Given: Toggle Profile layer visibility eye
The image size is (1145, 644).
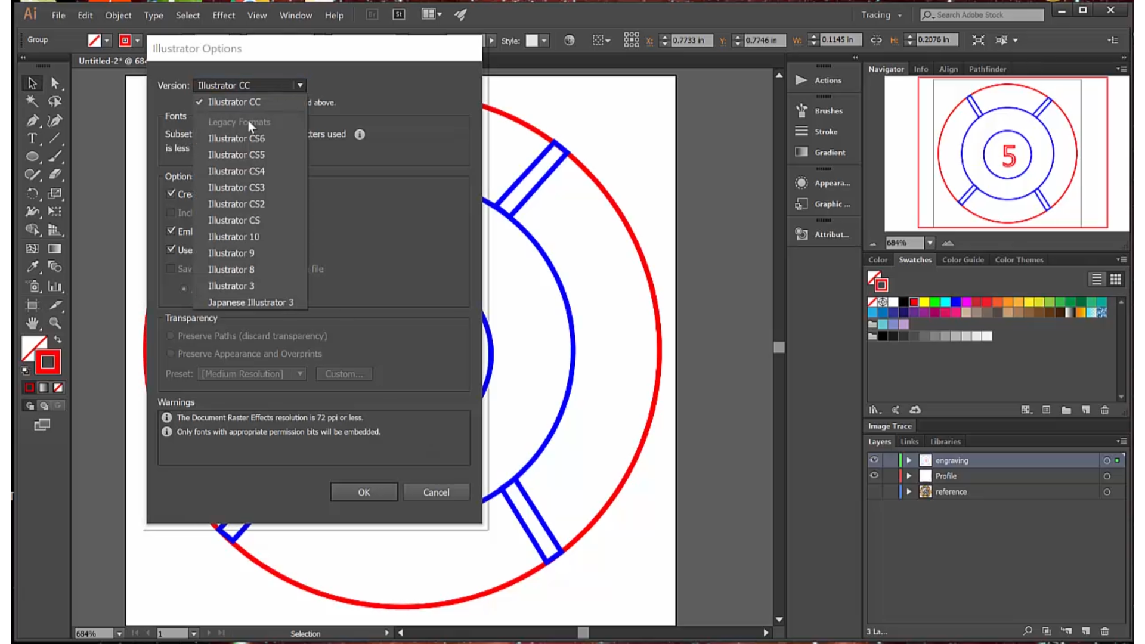Looking at the screenshot, I should (x=874, y=476).
